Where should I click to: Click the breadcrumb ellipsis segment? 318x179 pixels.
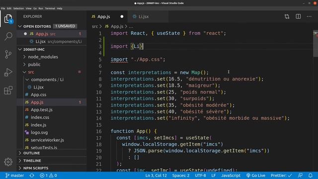pos(131,26)
